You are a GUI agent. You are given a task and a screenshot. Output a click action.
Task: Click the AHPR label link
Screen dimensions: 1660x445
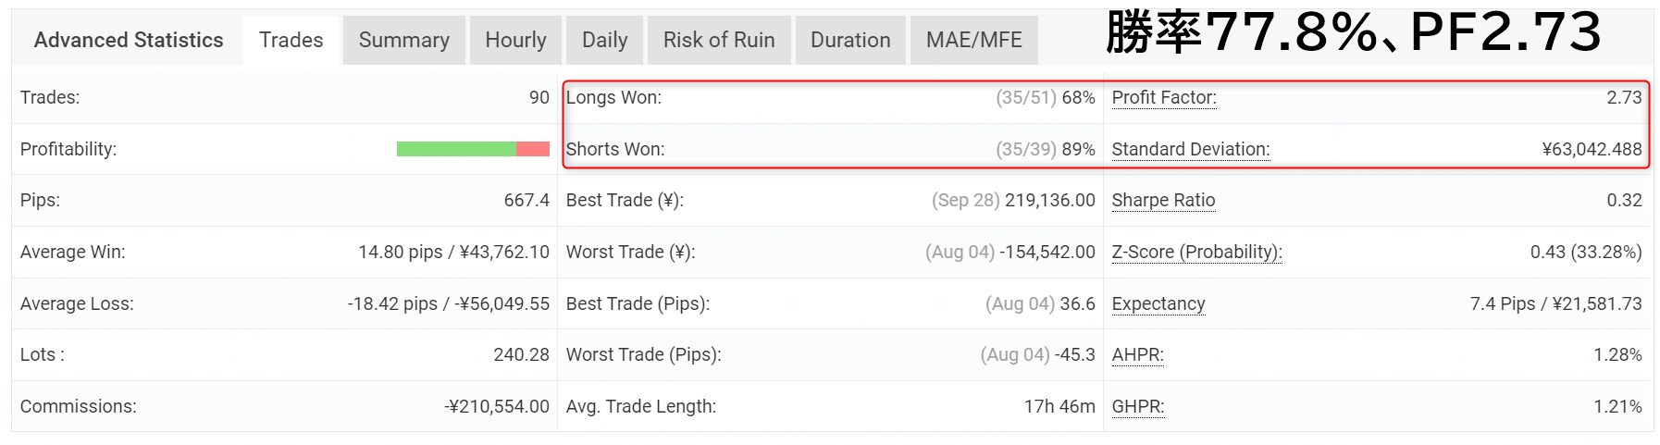(x=1137, y=354)
